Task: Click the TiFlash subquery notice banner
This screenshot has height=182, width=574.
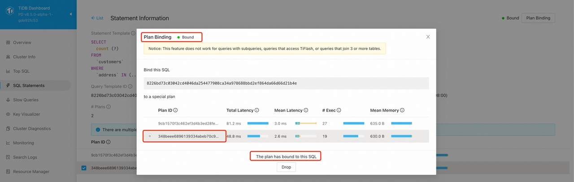Action: click(265, 48)
